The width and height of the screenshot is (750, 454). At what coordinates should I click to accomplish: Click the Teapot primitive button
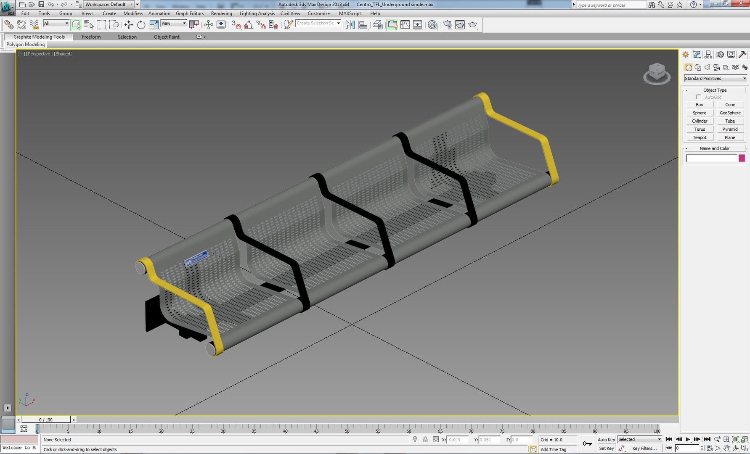point(700,137)
